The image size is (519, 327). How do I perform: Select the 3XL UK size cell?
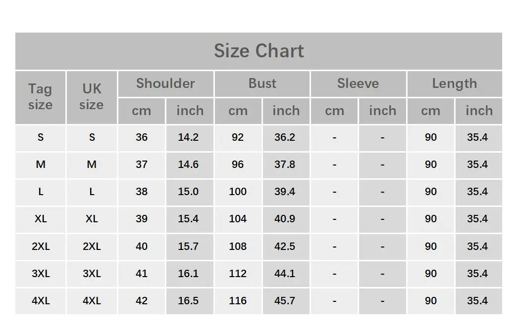coord(92,274)
